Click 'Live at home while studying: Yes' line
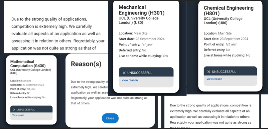The image size is (268, 129). pyautogui.click(x=143, y=56)
